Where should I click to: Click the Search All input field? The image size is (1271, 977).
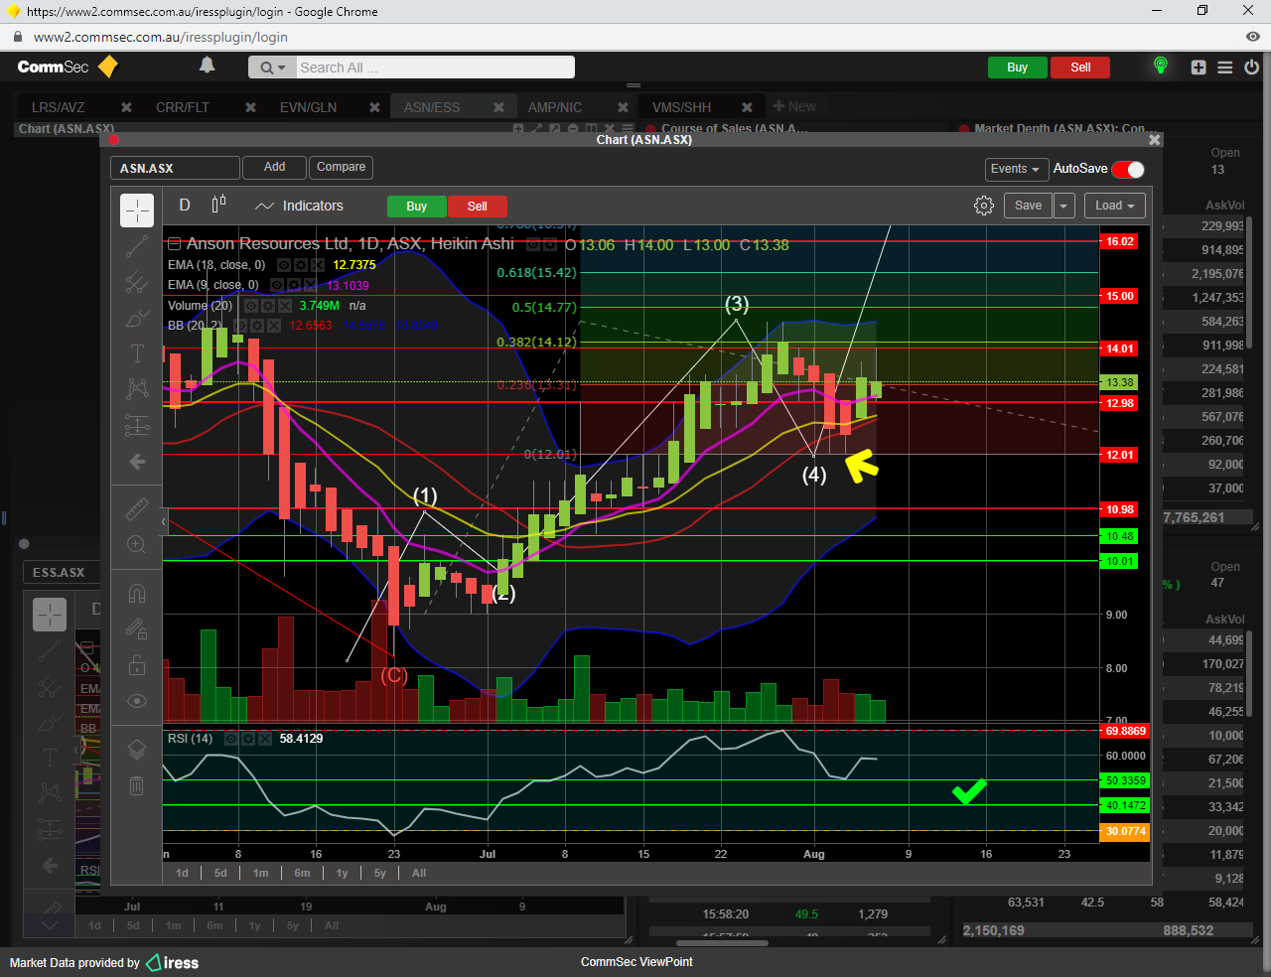435,68
